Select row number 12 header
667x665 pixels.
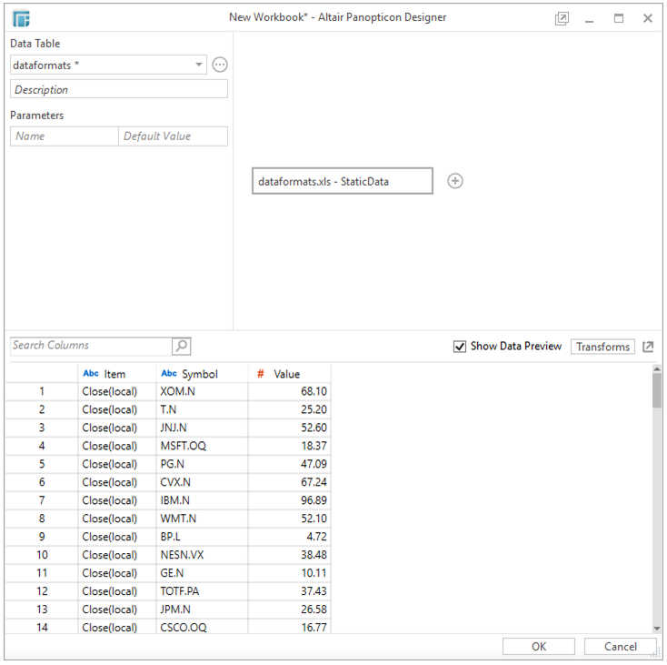[x=42, y=591]
